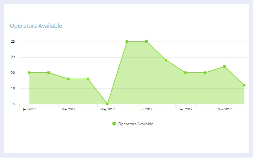Select the Jan 2017 data point
The image size is (253, 158).
coord(29,73)
